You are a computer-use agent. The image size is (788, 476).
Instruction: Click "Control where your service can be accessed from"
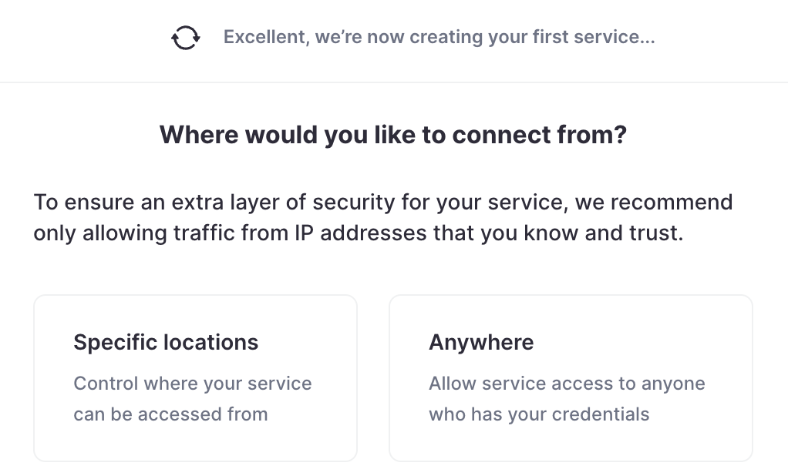(192, 398)
